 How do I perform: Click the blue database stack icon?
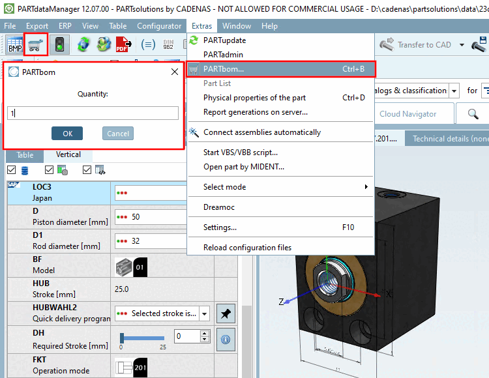(x=25, y=171)
